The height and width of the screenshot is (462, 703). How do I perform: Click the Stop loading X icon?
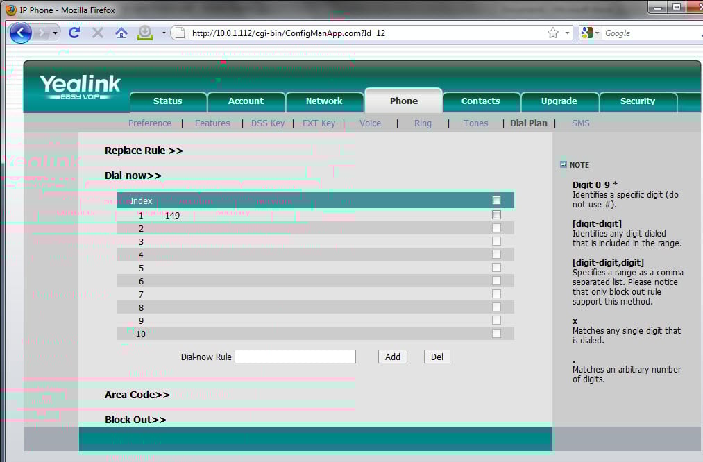pyautogui.click(x=98, y=33)
